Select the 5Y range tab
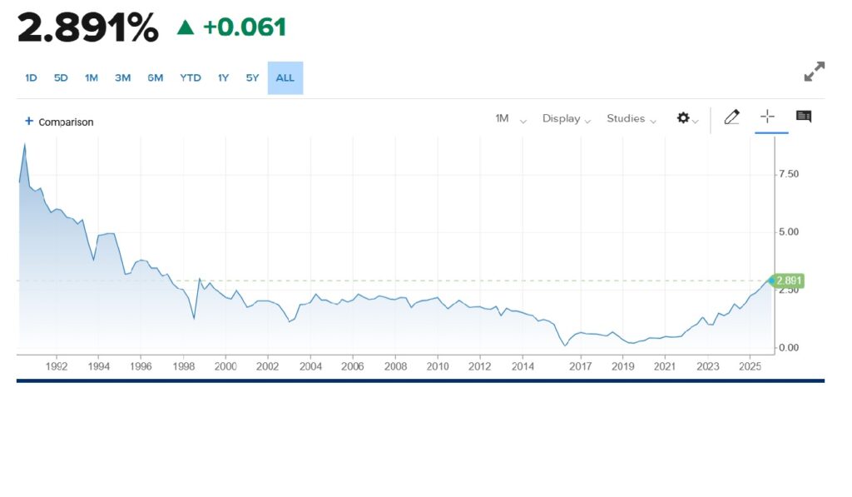Image resolution: width=852 pixels, height=497 pixels. (252, 78)
